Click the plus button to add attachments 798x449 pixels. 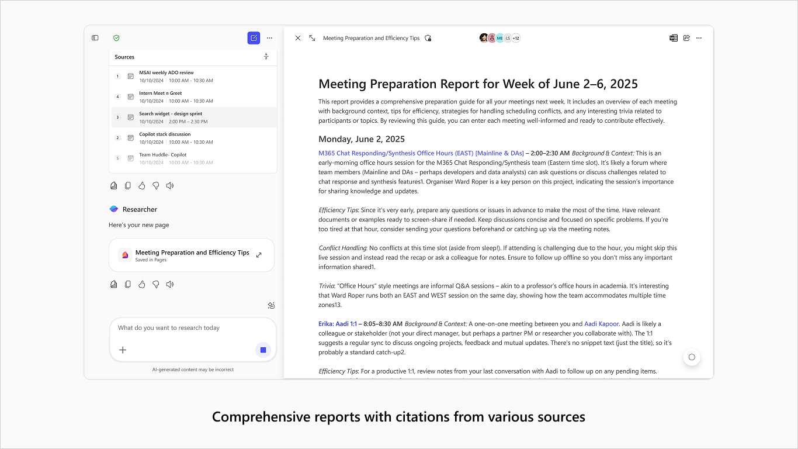click(123, 350)
